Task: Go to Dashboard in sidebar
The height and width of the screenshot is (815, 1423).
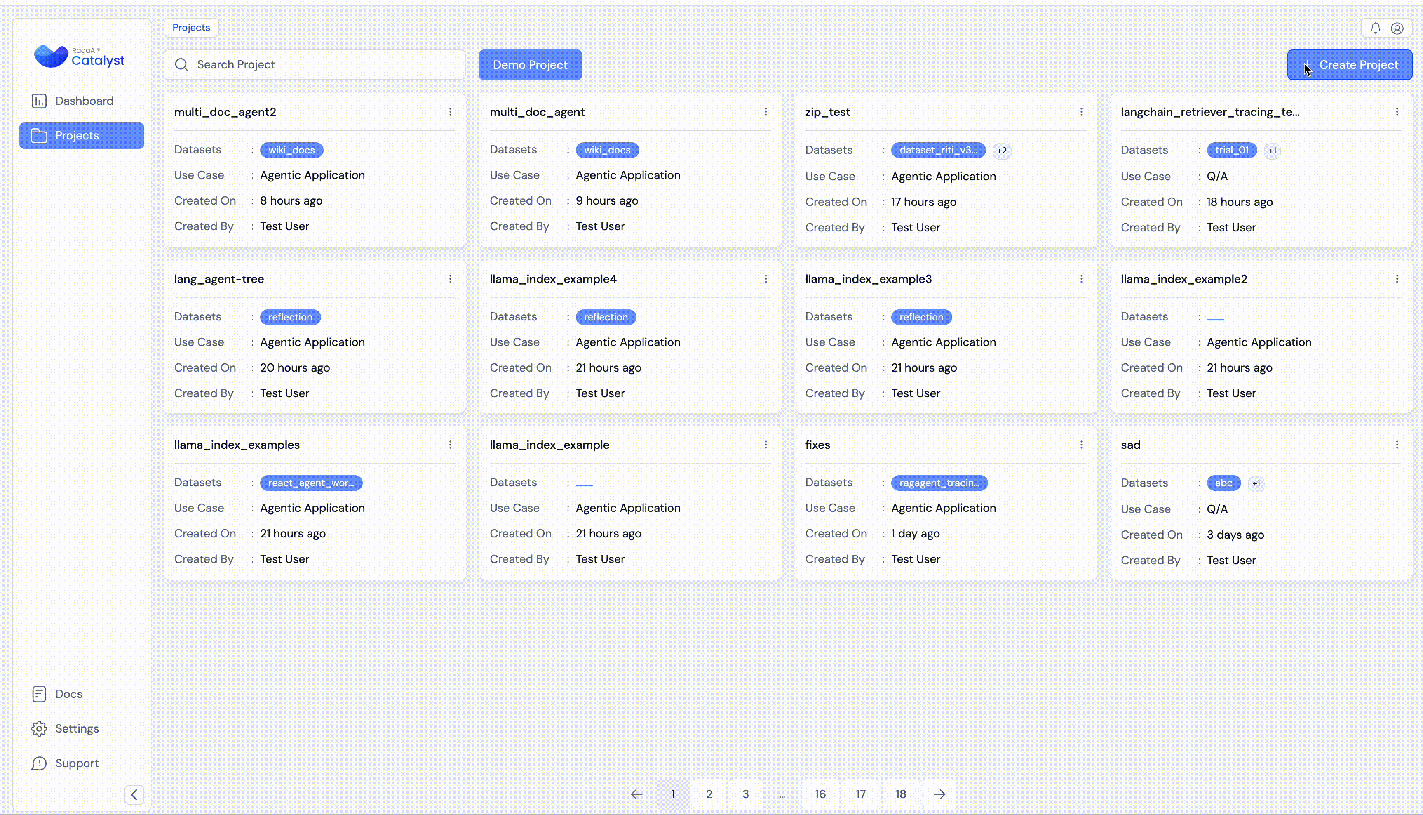Action: pos(84,101)
